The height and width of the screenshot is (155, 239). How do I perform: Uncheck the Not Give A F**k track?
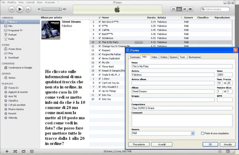click(100, 22)
